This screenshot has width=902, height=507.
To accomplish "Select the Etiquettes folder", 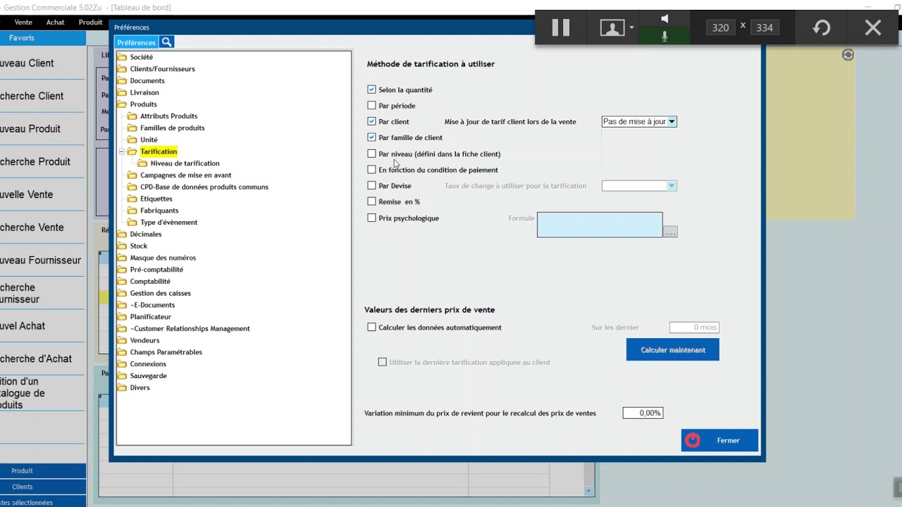I will tap(156, 199).
